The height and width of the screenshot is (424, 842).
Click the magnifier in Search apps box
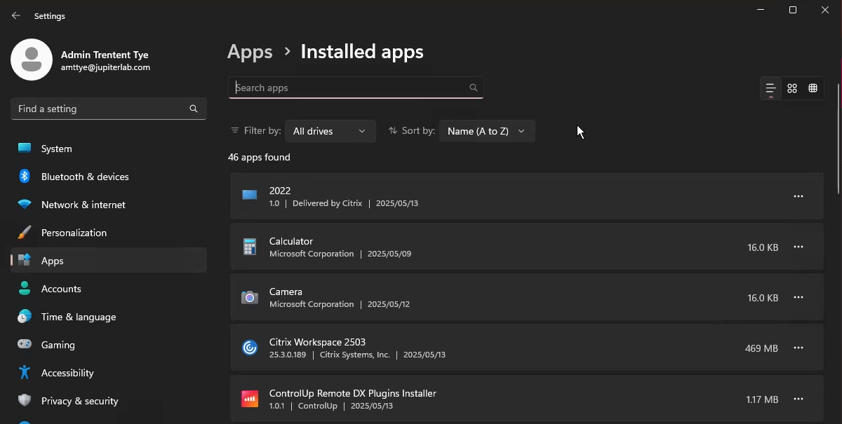coord(474,88)
